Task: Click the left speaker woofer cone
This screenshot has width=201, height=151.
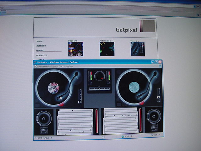Action: [44, 119]
